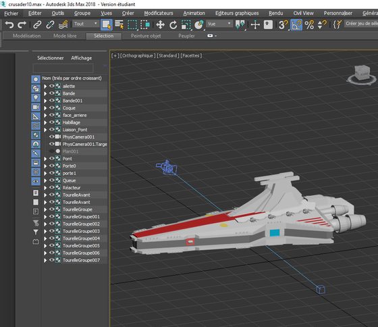Toggle the Angle Snap icon
The width and height of the screenshot is (378, 327).
(296, 24)
